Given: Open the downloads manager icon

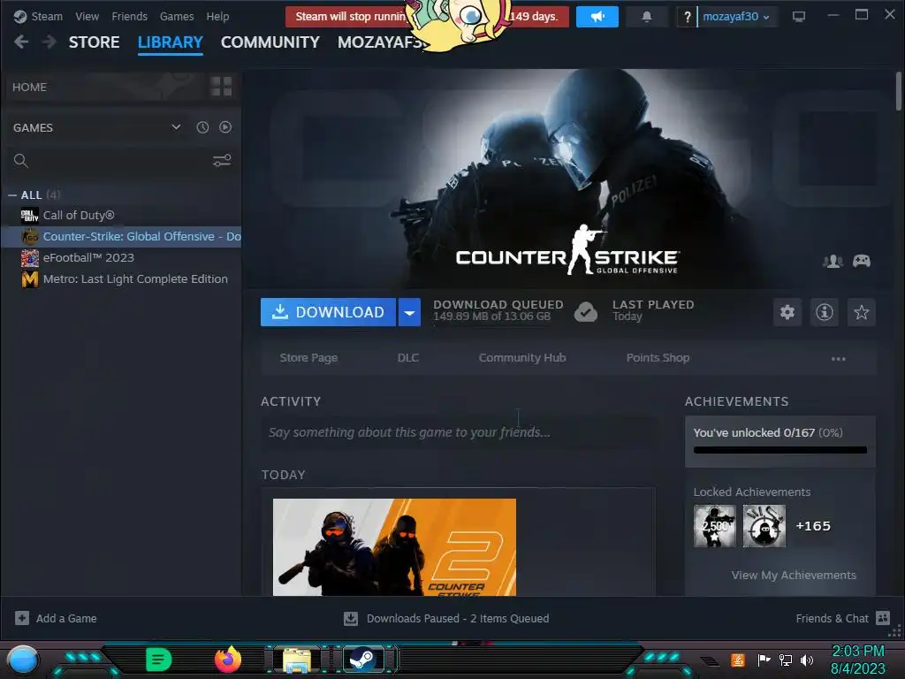Looking at the screenshot, I should pos(351,618).
